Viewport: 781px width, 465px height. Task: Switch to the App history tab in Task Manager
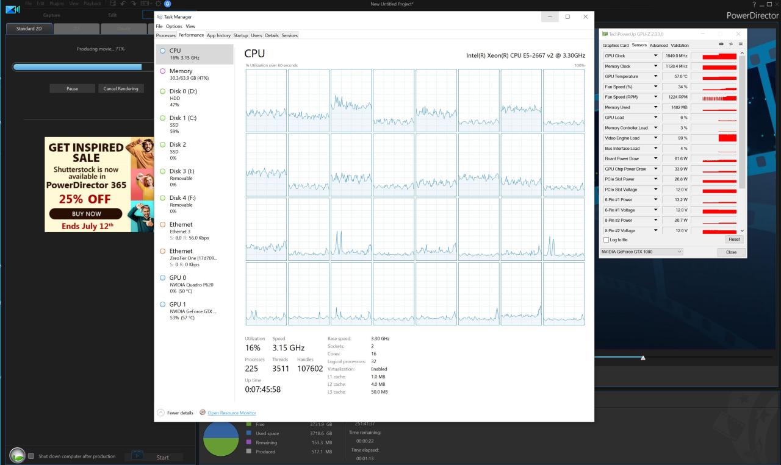(218, 35)
